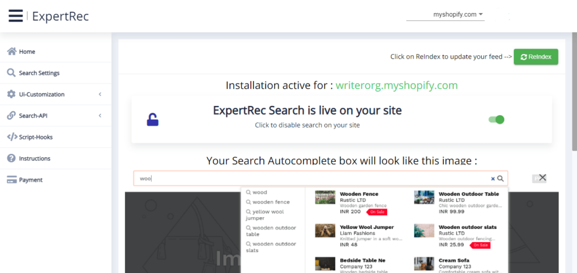Close the preview with large X icon
Screen dimensions: 577x273
click(x=543, y=178)
